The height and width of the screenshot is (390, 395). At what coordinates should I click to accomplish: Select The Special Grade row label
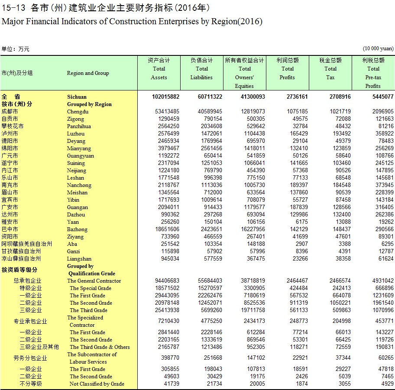tap(91, 288)
